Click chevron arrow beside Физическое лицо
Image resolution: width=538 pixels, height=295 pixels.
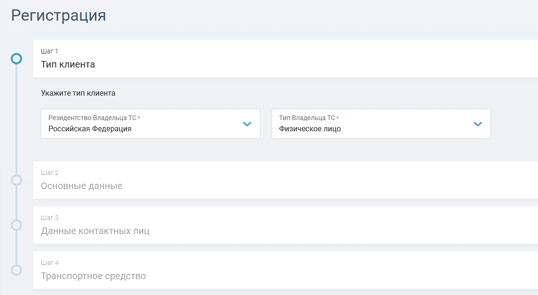477,124
